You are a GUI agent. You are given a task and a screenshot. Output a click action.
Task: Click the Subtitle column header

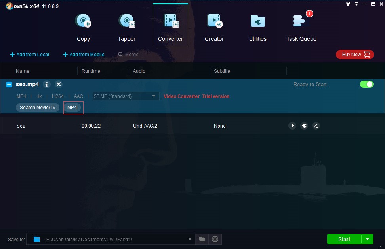click(x=222, y=71)
